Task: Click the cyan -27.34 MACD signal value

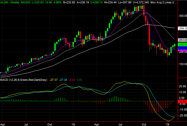Action: [x=63, y=80]
